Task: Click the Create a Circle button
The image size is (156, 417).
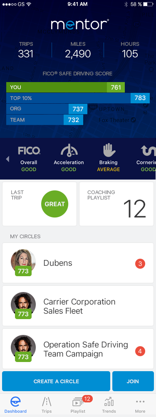Action: pos(56,381)
